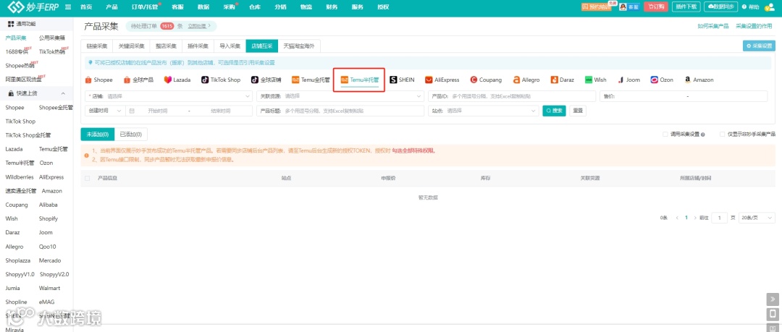Click the pagination jump-to page box
782x332 pixels.
[719, 218]
